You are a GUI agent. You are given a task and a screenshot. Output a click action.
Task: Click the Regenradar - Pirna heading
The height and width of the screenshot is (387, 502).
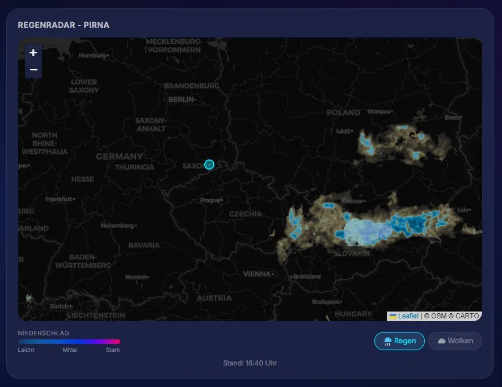[x=64, y=25]
